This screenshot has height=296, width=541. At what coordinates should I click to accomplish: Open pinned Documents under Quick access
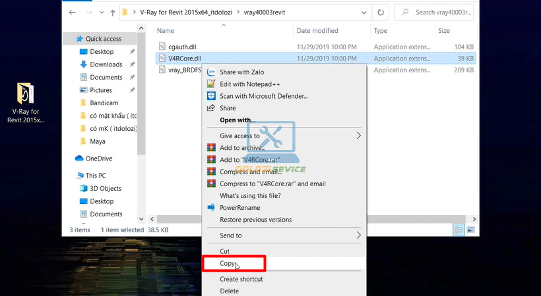106,77
